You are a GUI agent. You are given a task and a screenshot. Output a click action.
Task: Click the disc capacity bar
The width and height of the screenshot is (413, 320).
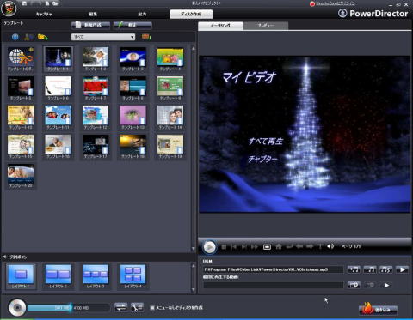tap(68, 308)
